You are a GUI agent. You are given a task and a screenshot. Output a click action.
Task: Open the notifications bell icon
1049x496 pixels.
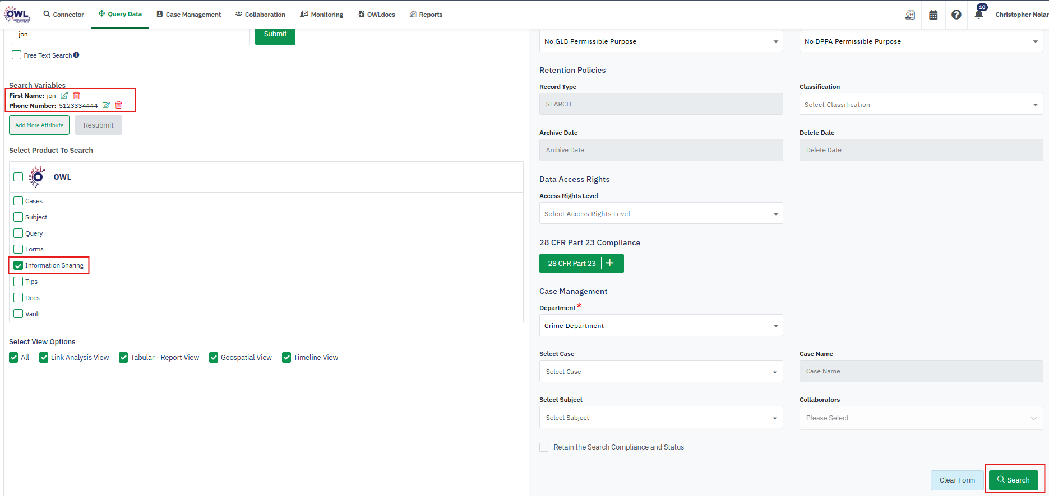(x=978, y=15)
